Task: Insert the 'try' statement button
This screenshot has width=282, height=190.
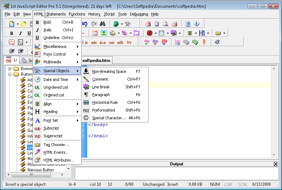Action: [129, 42]
